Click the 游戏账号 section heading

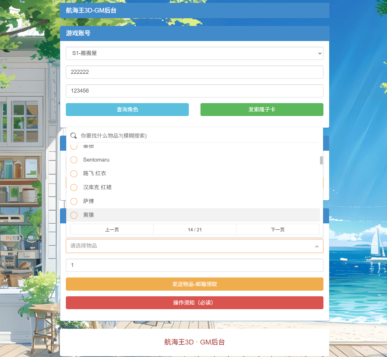pos(78,33)
